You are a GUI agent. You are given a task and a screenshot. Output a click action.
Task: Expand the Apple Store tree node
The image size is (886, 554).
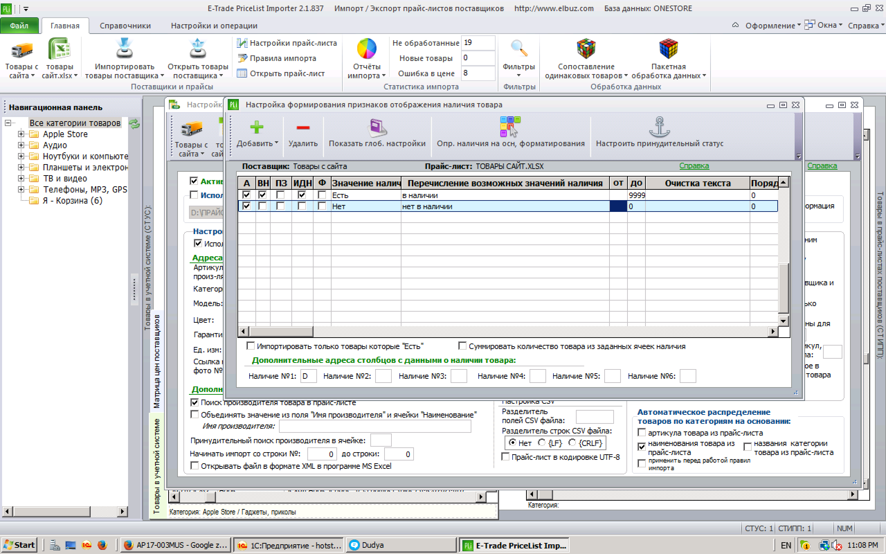click(21, 134)
